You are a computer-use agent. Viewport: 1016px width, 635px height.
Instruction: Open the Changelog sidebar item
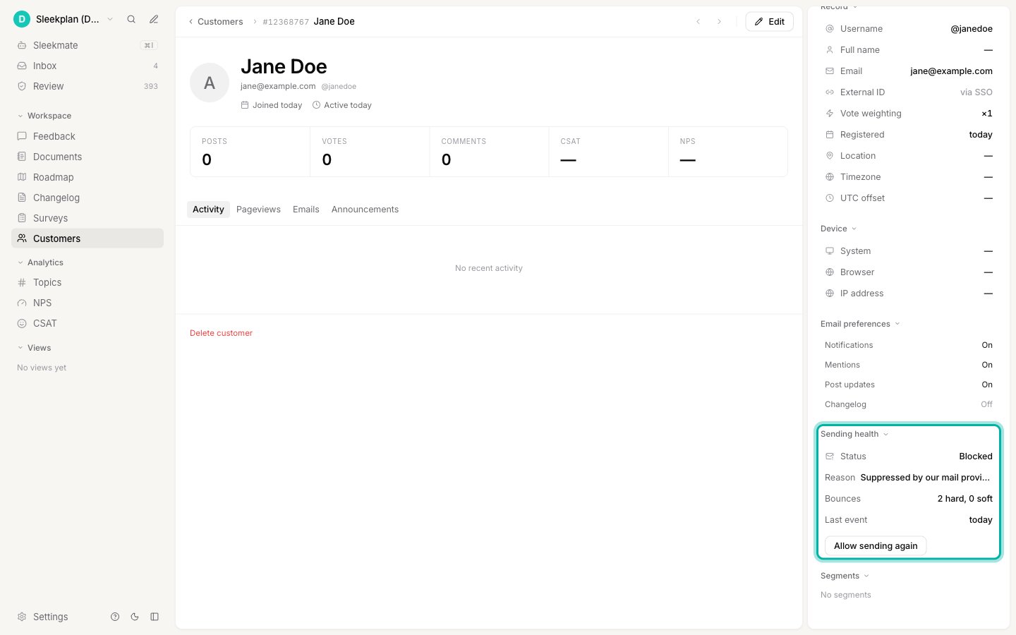(87, 198)
